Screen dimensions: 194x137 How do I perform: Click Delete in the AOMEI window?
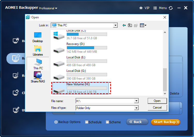click(174, 94)
